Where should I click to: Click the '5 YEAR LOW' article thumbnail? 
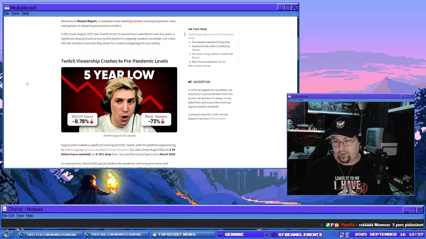click(x=119, y=100)
